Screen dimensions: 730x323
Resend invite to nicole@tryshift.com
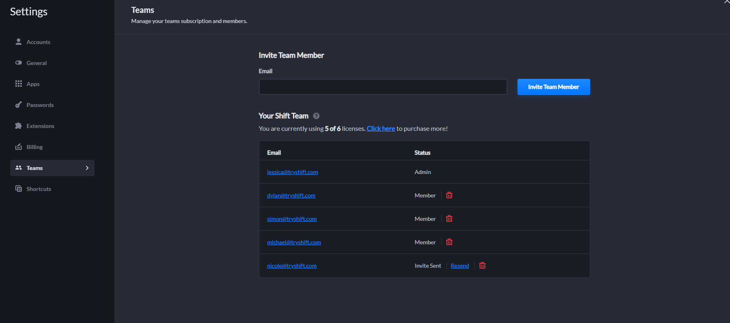[x=460, y=266]
